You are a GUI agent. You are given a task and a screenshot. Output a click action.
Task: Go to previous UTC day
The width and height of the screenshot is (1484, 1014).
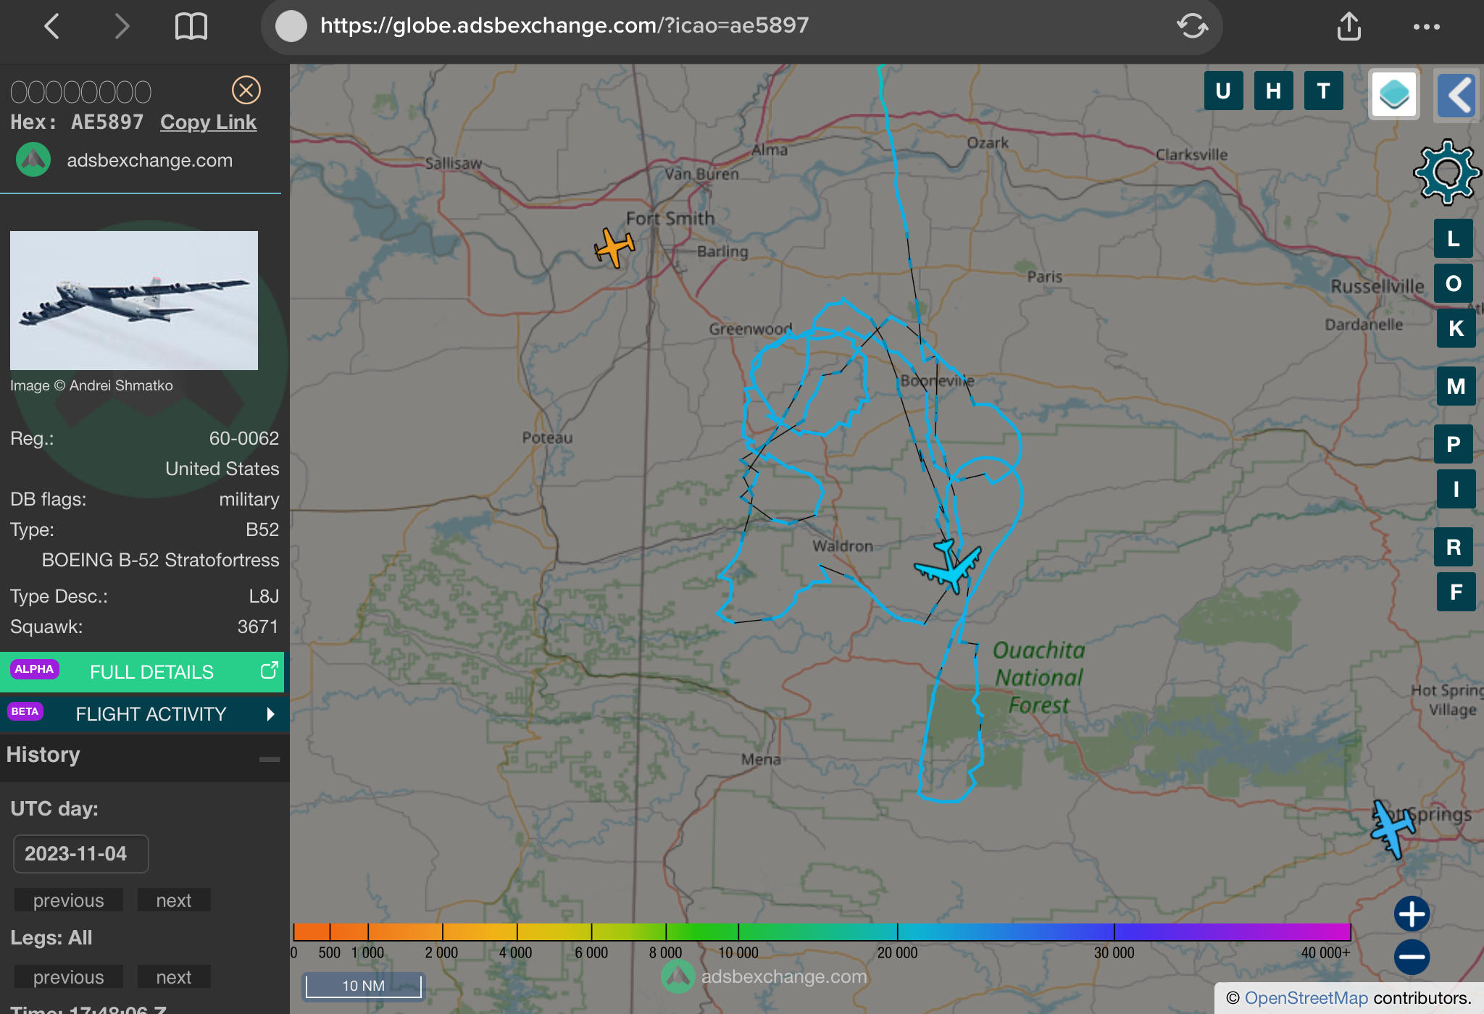point(69,900)
